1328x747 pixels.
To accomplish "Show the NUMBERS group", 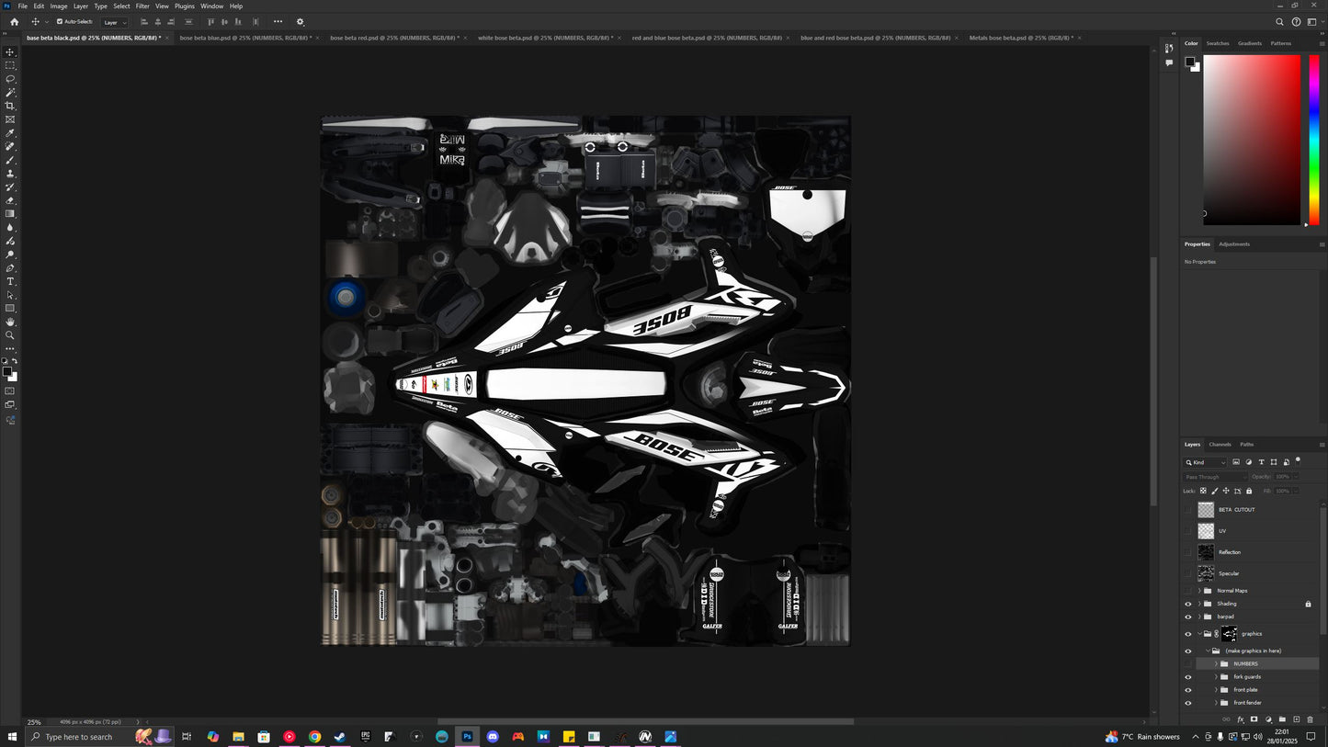I will [1187, 663].
